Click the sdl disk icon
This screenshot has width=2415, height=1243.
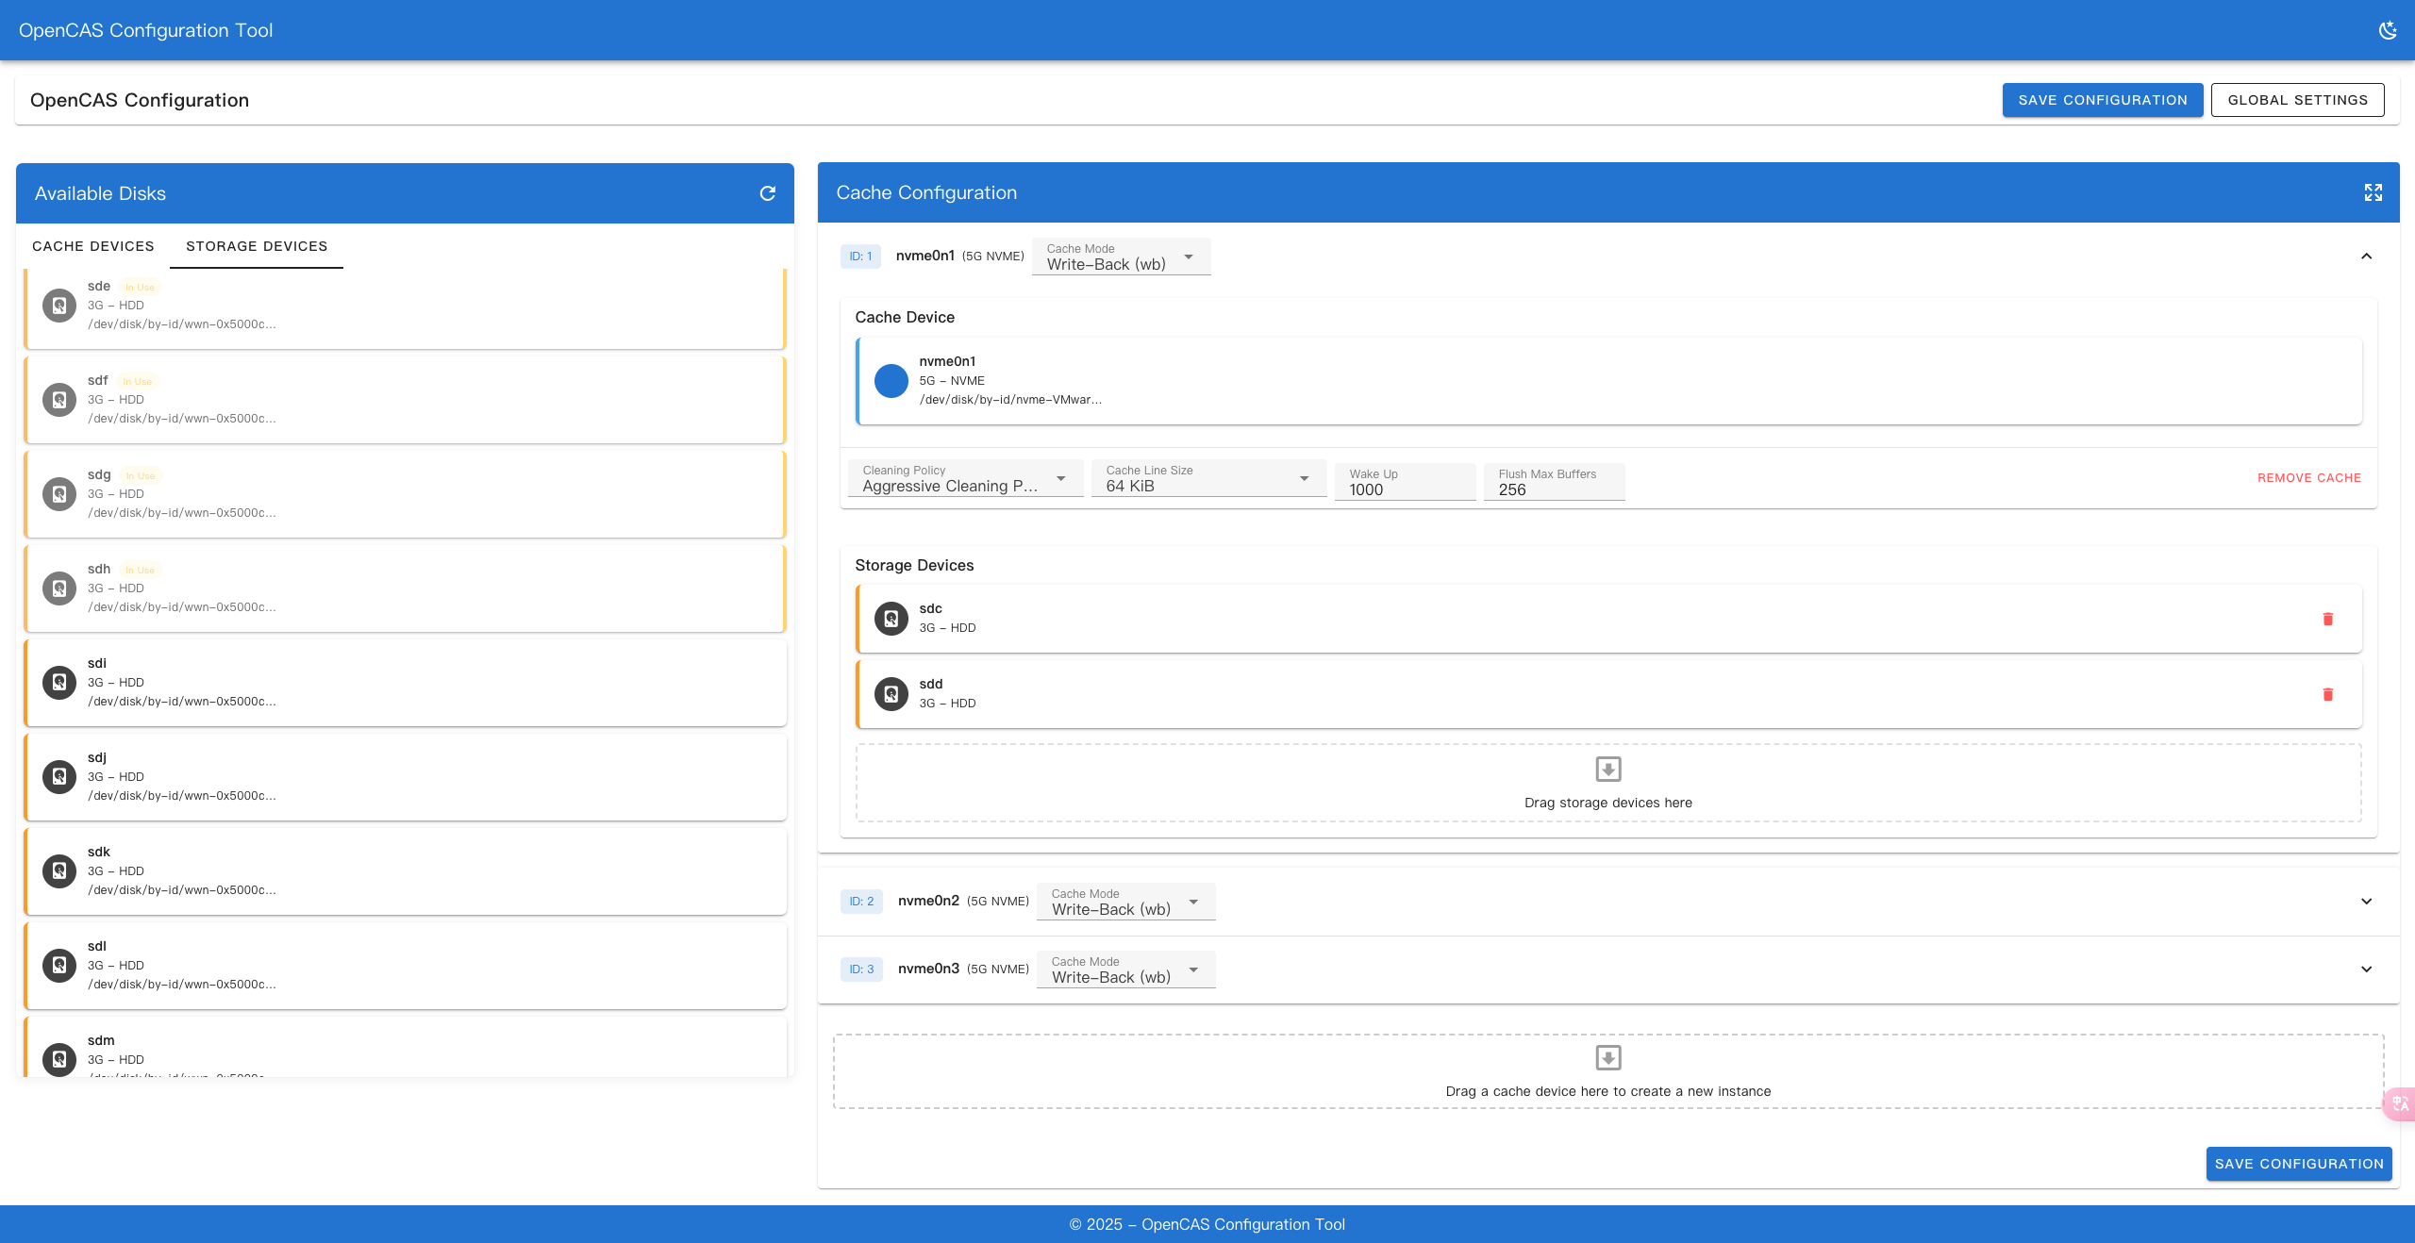[59, 966]
